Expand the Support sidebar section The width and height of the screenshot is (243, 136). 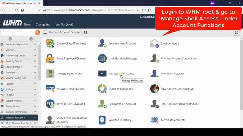pyautogui.click(x=19, y=50)
